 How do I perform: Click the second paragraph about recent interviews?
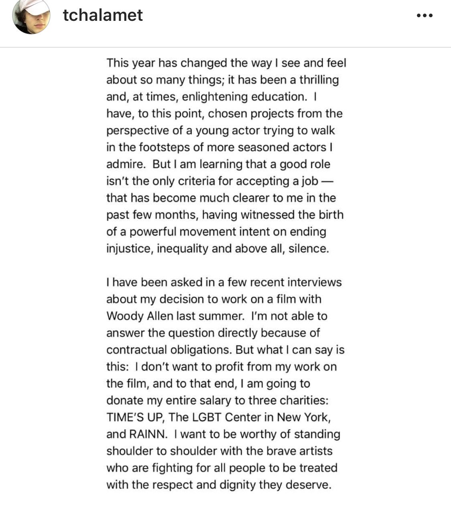coord(225,383)
